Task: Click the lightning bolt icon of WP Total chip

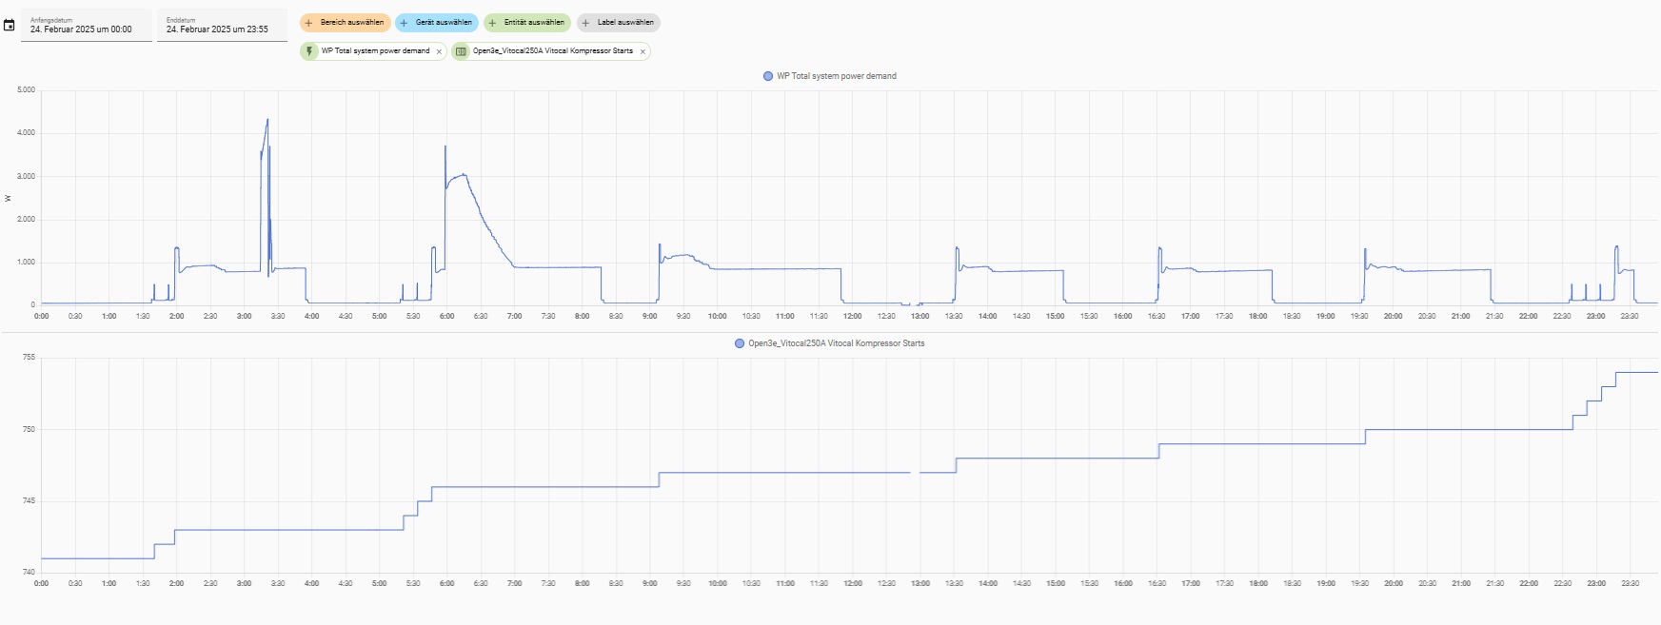Action: click(x=309, y=51)
